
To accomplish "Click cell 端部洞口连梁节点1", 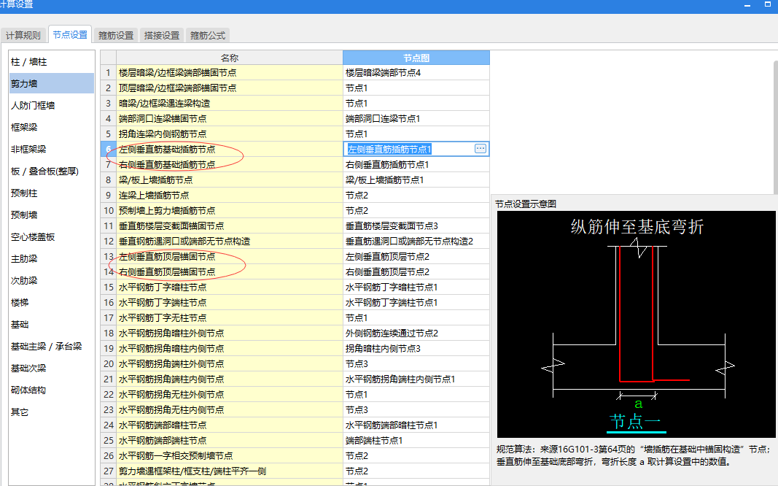I will pos(416,119).
